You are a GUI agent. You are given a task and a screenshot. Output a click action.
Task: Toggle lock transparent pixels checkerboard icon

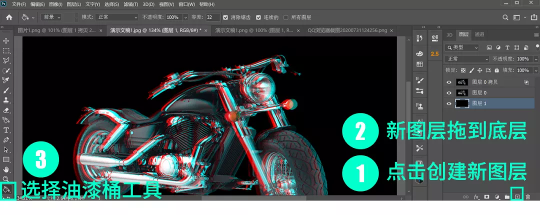463,70
